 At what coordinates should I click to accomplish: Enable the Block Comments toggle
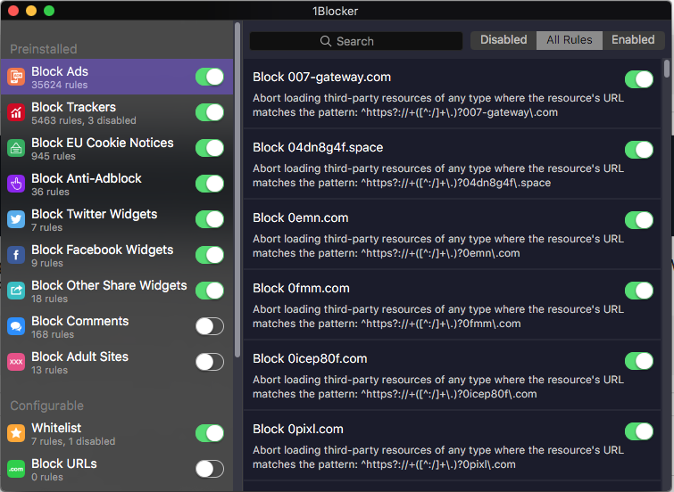pyautogui.click(x=210, y=326)
